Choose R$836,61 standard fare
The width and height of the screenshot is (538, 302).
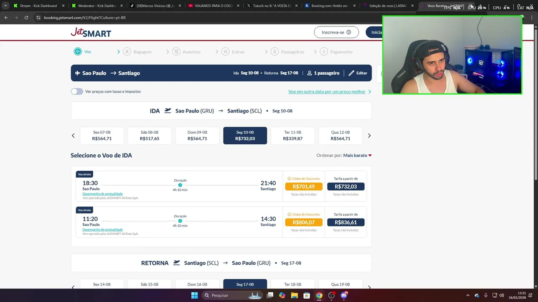pos(345,222)
